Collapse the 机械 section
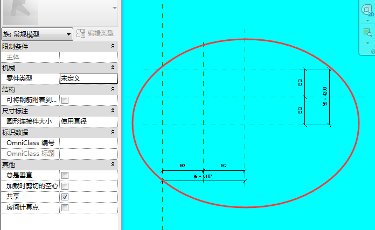 (x=113, y=68)
